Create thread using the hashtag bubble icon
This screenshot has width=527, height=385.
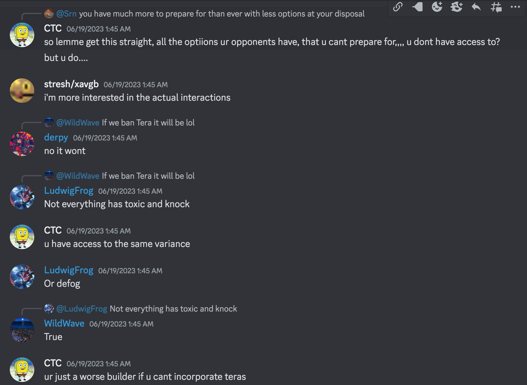click(x=496, y=7)
